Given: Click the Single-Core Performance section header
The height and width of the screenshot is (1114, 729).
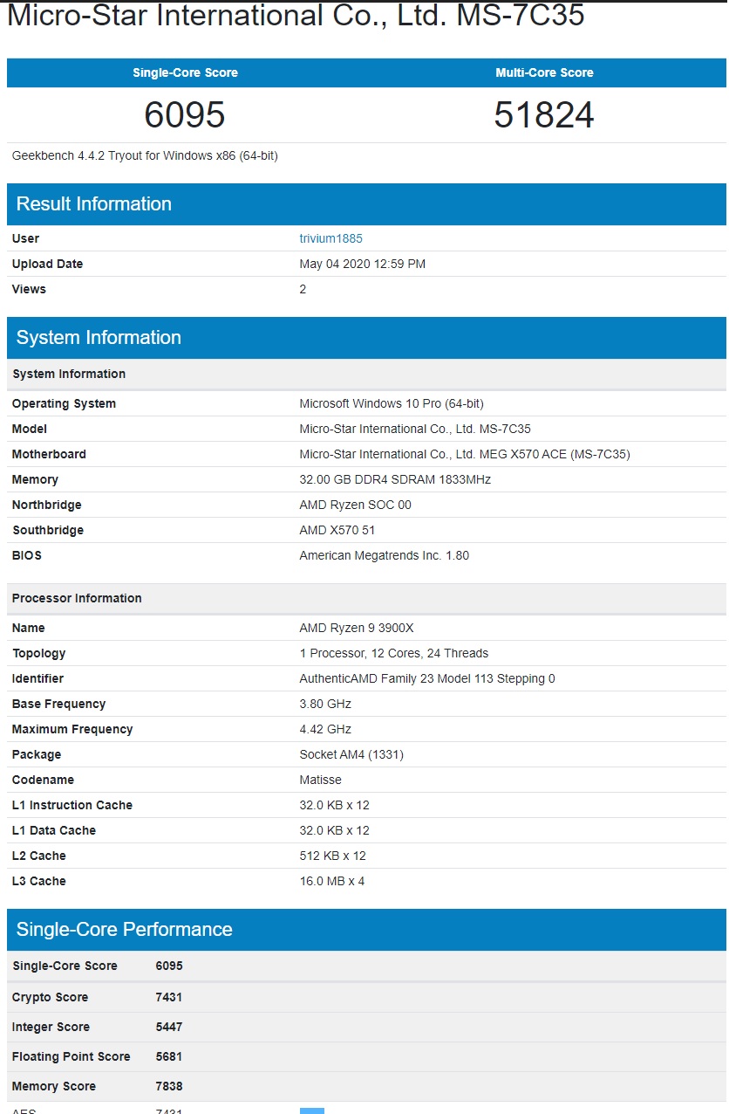Looking at the screenshot, I should [366, 930].
